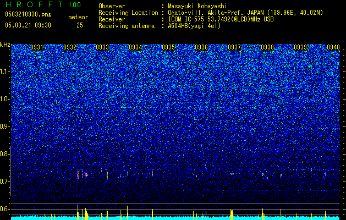
Task: Select the A504HB(yagi 4el) antenna text
Action: click(x=194, y=26)
